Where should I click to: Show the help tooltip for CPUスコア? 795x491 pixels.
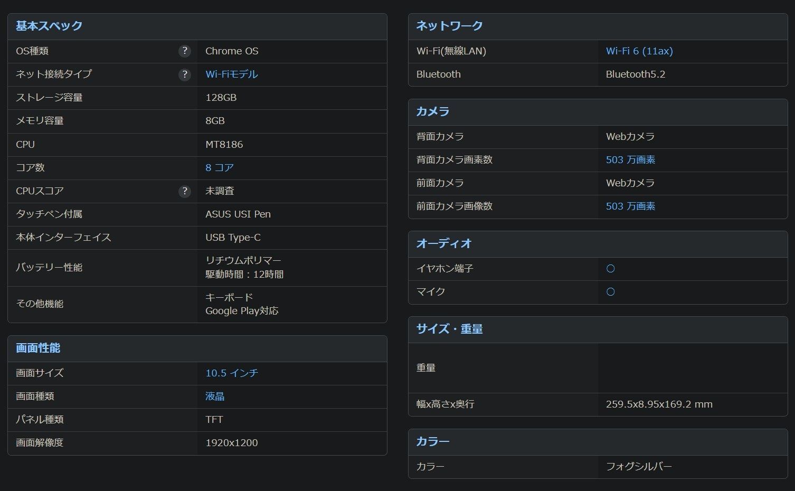click(x=184, y=191)
